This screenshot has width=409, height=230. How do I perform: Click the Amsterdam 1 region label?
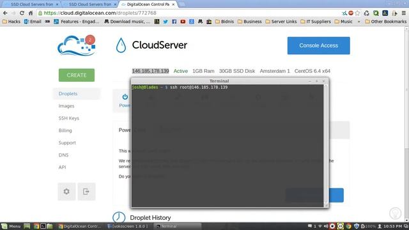(x=275, y=71)
